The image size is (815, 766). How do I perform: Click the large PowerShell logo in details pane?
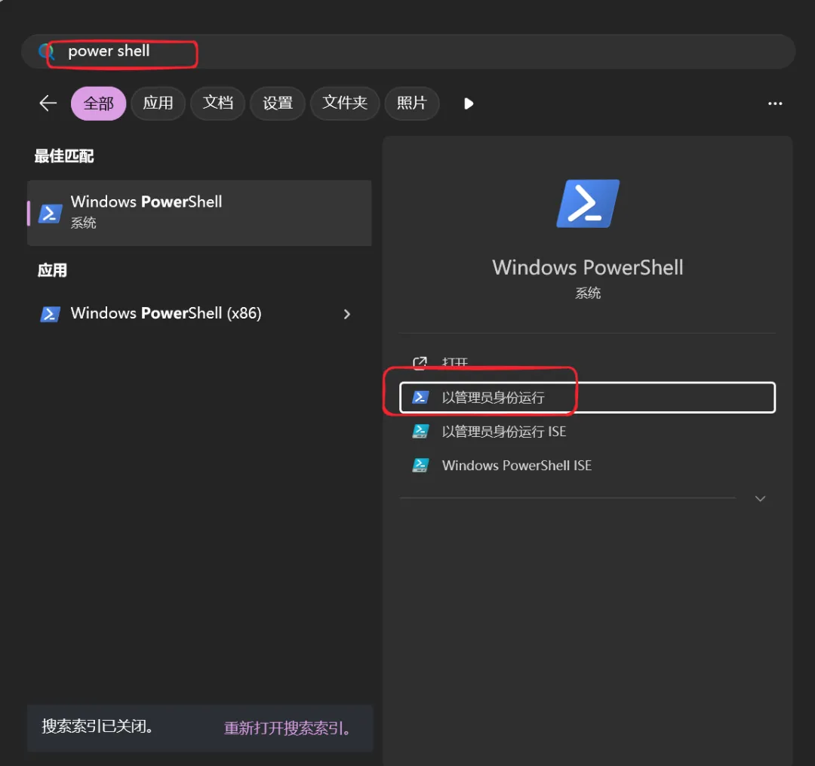tap(588, 204)
